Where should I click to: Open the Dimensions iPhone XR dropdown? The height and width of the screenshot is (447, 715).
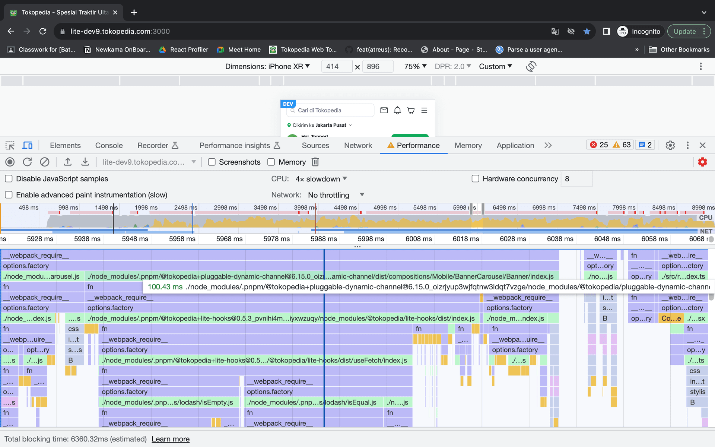(x=267, y=66)
